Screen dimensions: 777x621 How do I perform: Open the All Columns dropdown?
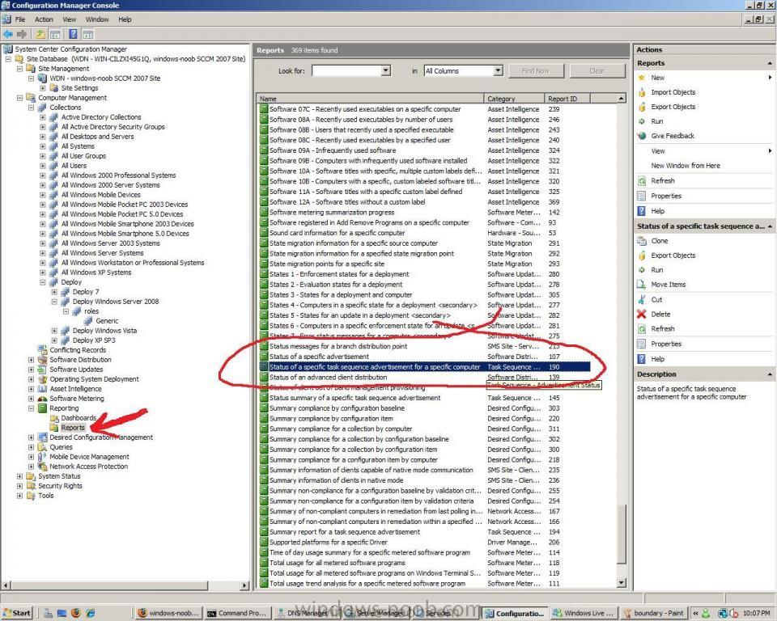[498, 71]
